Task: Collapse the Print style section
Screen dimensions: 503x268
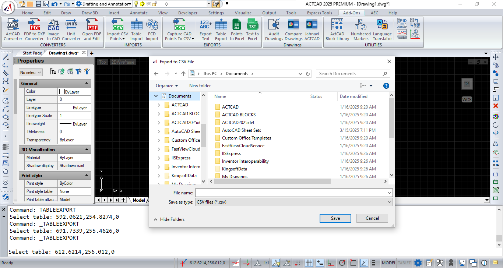Action: [87, 176]
